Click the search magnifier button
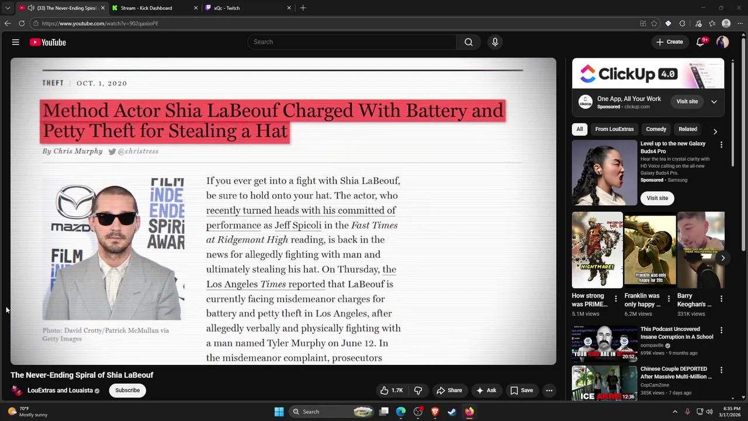 469,42
